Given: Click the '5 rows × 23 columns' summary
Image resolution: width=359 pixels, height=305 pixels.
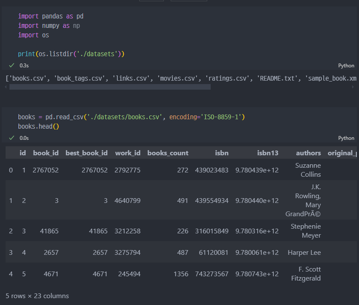Looking at the screenshot, I should click(x=37, y=296).
